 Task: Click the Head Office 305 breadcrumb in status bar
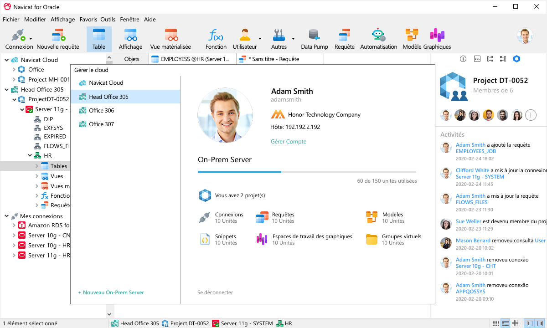(x=135, y=323)
